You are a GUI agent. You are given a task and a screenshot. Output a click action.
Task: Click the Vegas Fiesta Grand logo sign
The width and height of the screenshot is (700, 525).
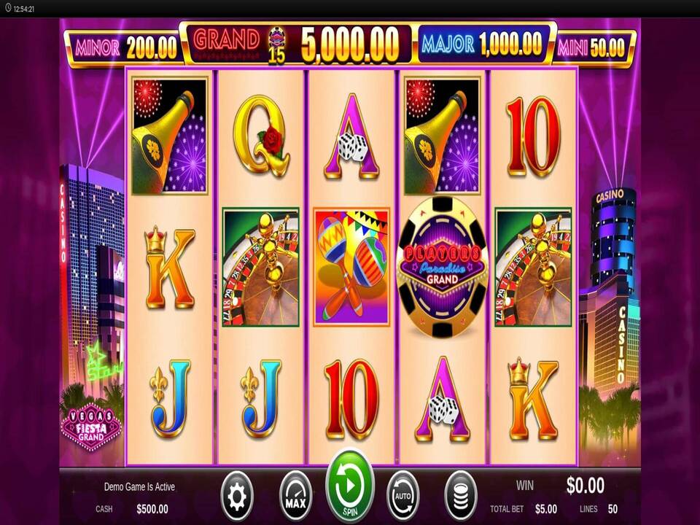pos(91,426)
